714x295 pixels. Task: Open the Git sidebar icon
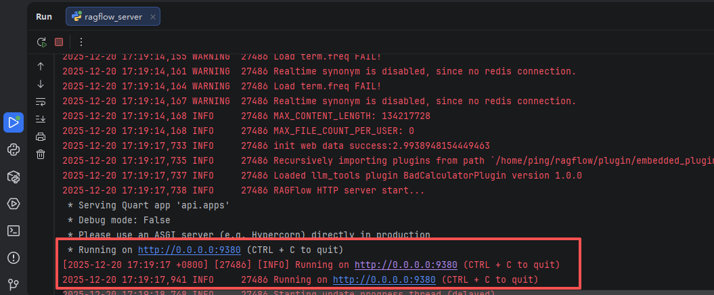pyautogui.click(x=14, y=285)
